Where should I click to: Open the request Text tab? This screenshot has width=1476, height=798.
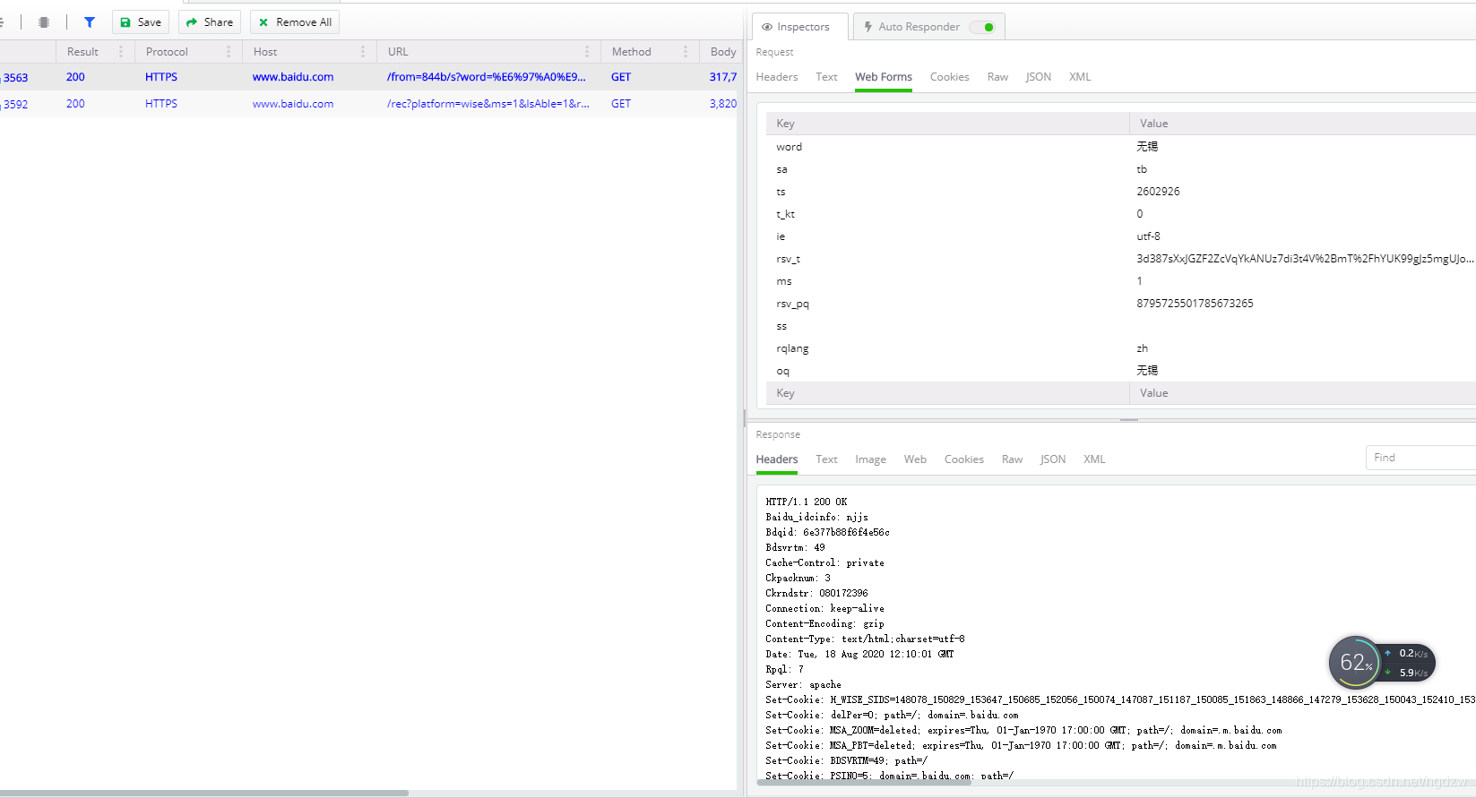coord(826,77)
